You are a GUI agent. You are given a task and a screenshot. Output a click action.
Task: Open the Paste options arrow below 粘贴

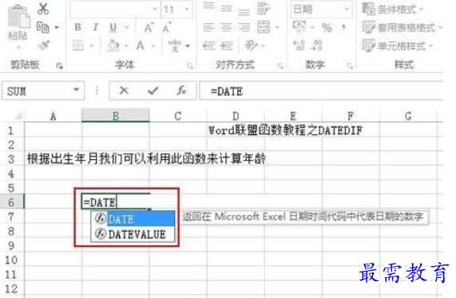pyautogui.click(x=18, y=47)
